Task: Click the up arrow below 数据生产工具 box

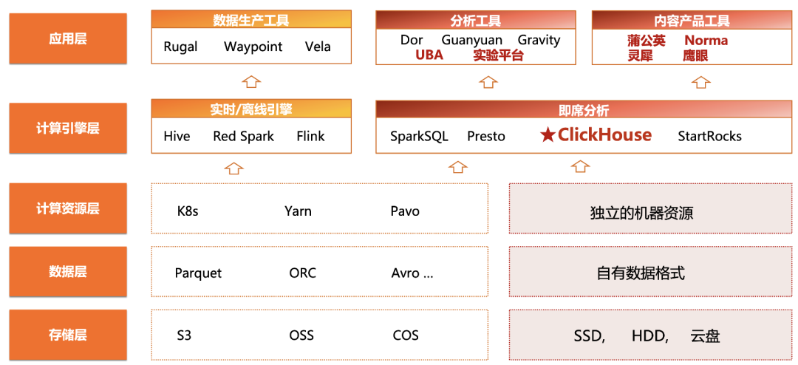Action: point(251,81)
